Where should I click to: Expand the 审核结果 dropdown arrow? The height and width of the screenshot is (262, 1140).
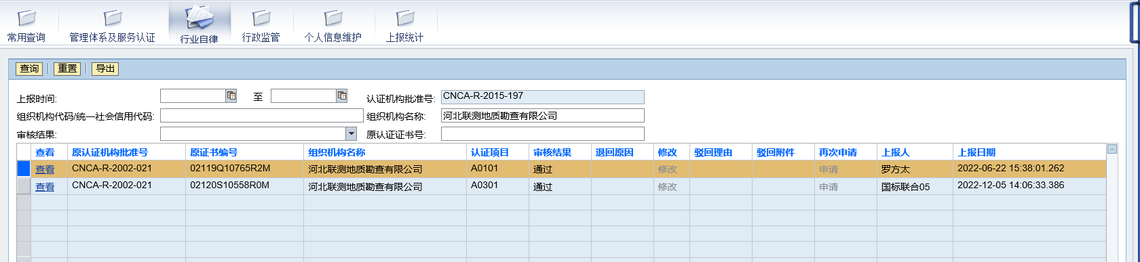(x=351, y=134)
